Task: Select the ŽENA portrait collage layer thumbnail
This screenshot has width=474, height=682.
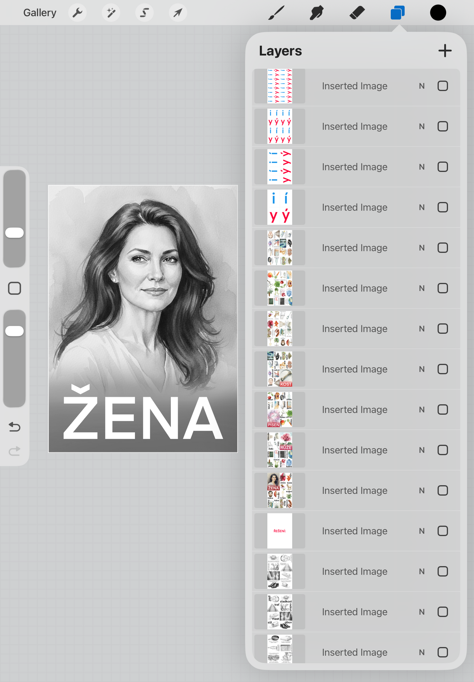Action: 280,490
